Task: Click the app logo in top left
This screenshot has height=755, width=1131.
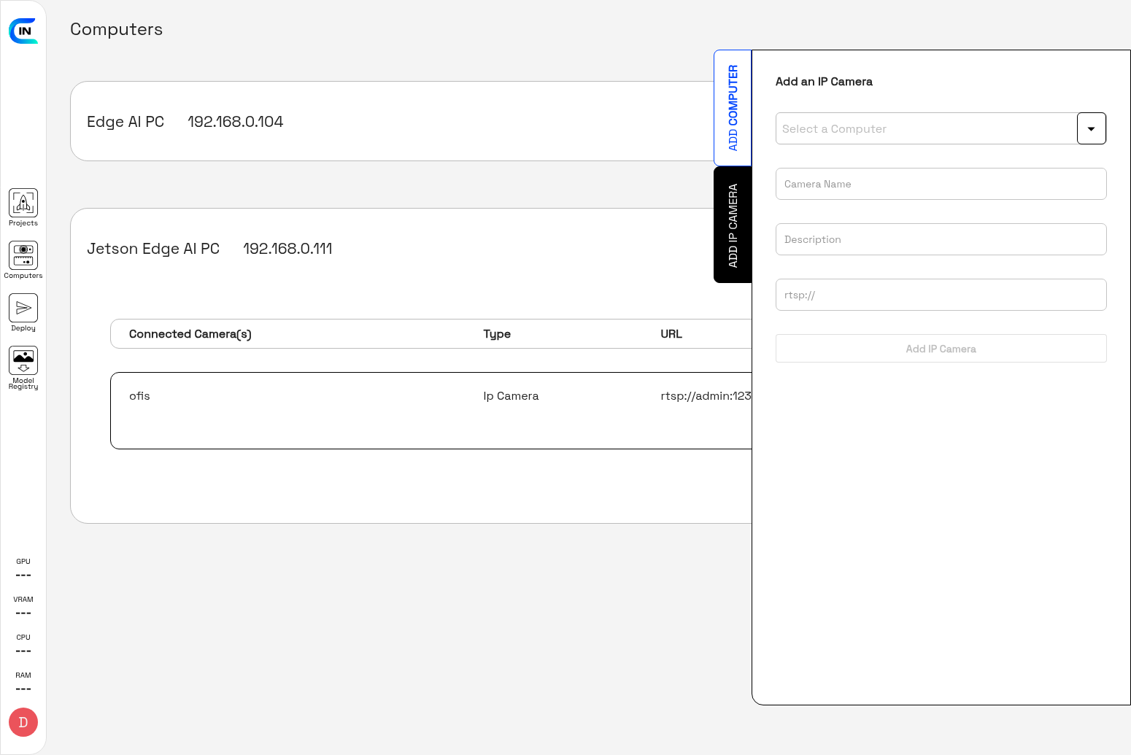Action: tap(23, 32)
